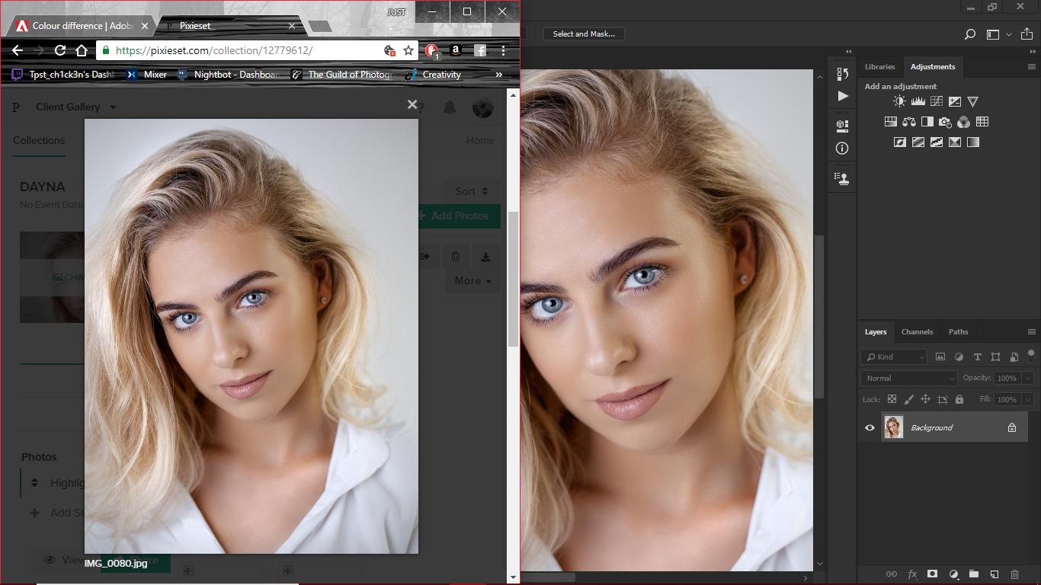This screenshot has height=585, width=1041.
Task: Click the Pixieset address bar URL
Action: 213,51
